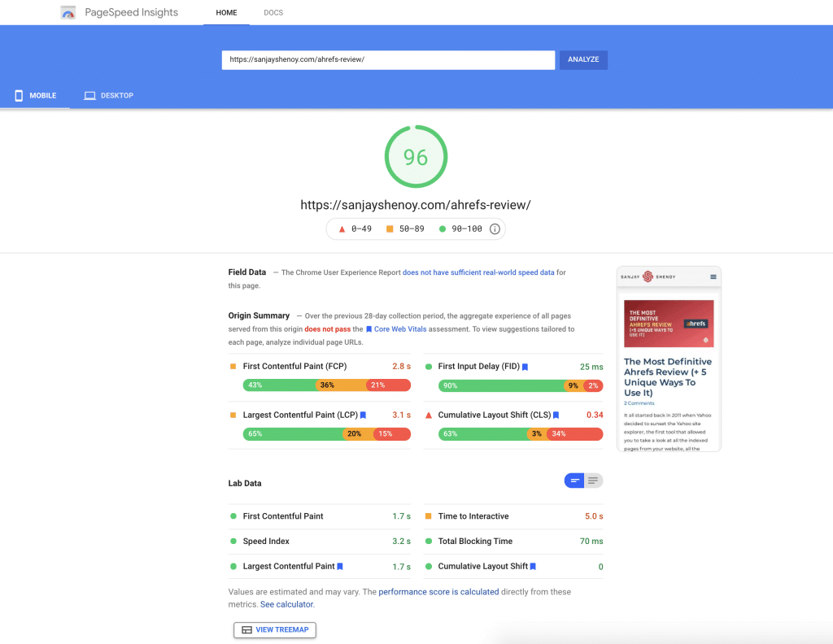833x644 pixels.
Task: Click the 96 performance score gauge
Action: (x=416, y=157)
